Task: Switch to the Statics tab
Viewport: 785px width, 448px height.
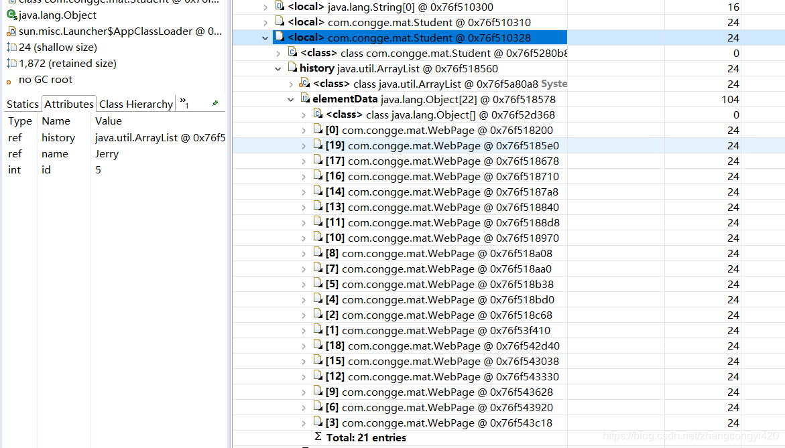Action: tap(22, 104)
